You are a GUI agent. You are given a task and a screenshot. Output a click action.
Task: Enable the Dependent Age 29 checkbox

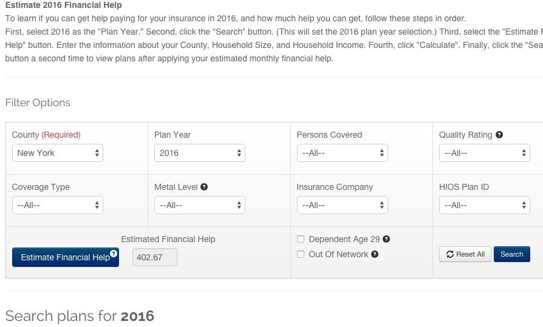pyautogui.click(x=301, y=239)
